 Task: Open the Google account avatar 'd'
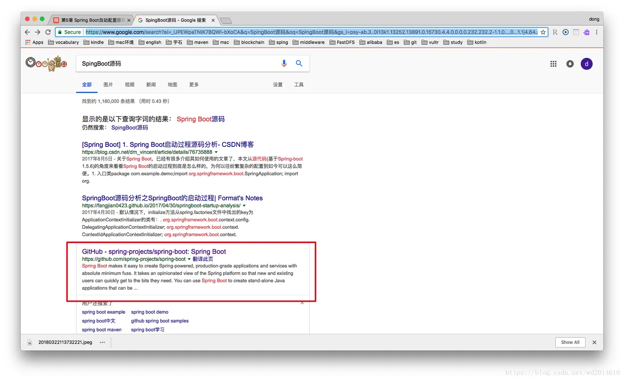[587, 64]
